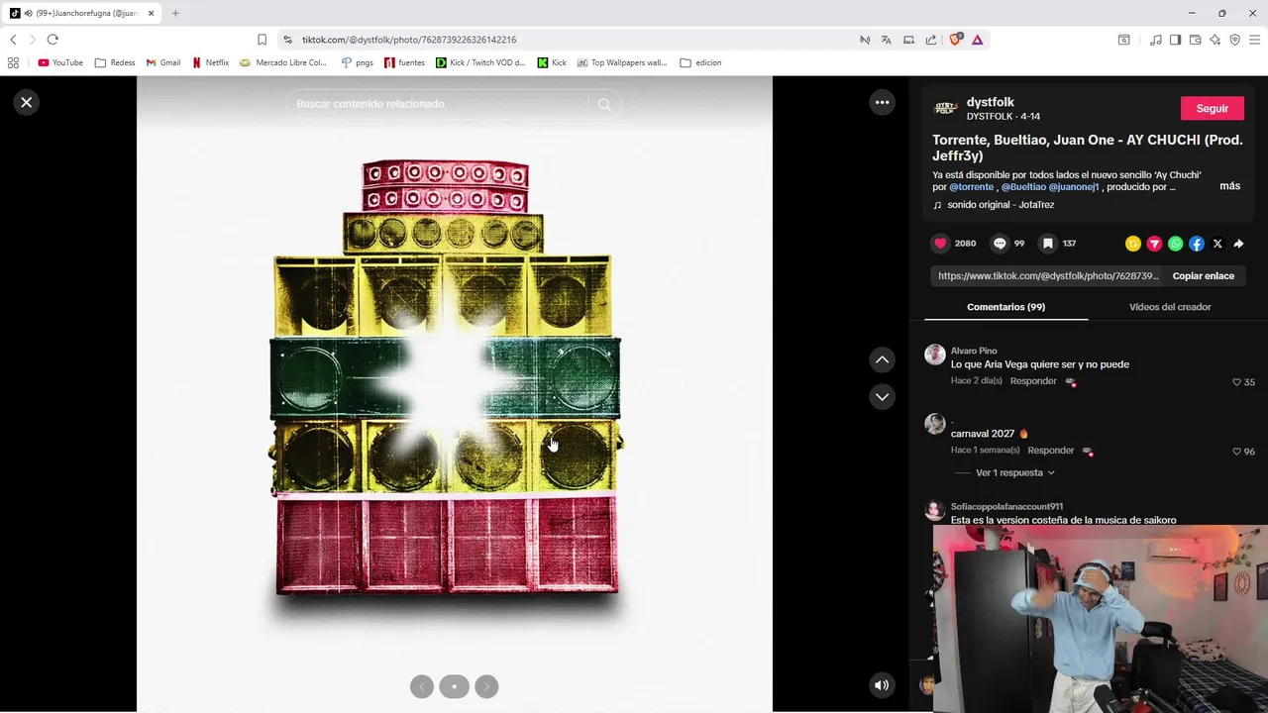The image size is (1268, 713).
Task: Open the browser apps grid icon
Action: [13, 62]
